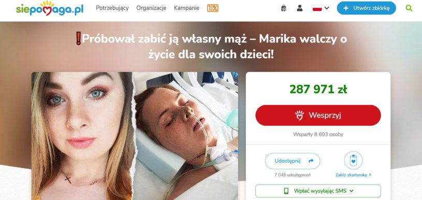
Task: Expand the language selector chevron
Action: [x=327, y=8]
